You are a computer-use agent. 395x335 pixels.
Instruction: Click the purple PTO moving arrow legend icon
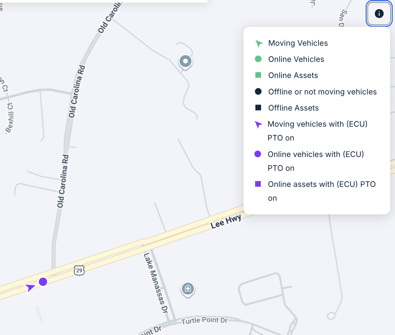(x=258, y=124)
